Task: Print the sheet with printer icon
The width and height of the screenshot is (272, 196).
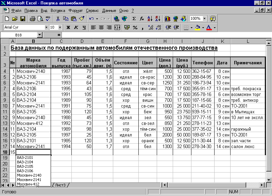Action: pyautogui.click(x=32, y=19)
